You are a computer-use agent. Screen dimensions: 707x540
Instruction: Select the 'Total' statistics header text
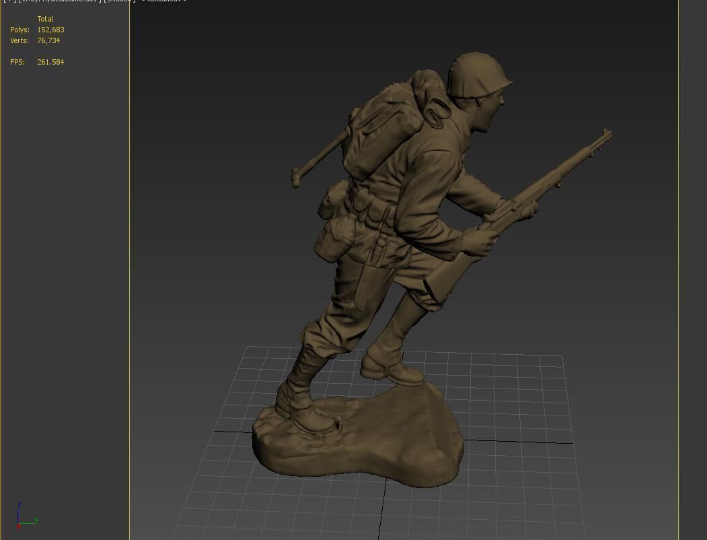coord(45,19)
